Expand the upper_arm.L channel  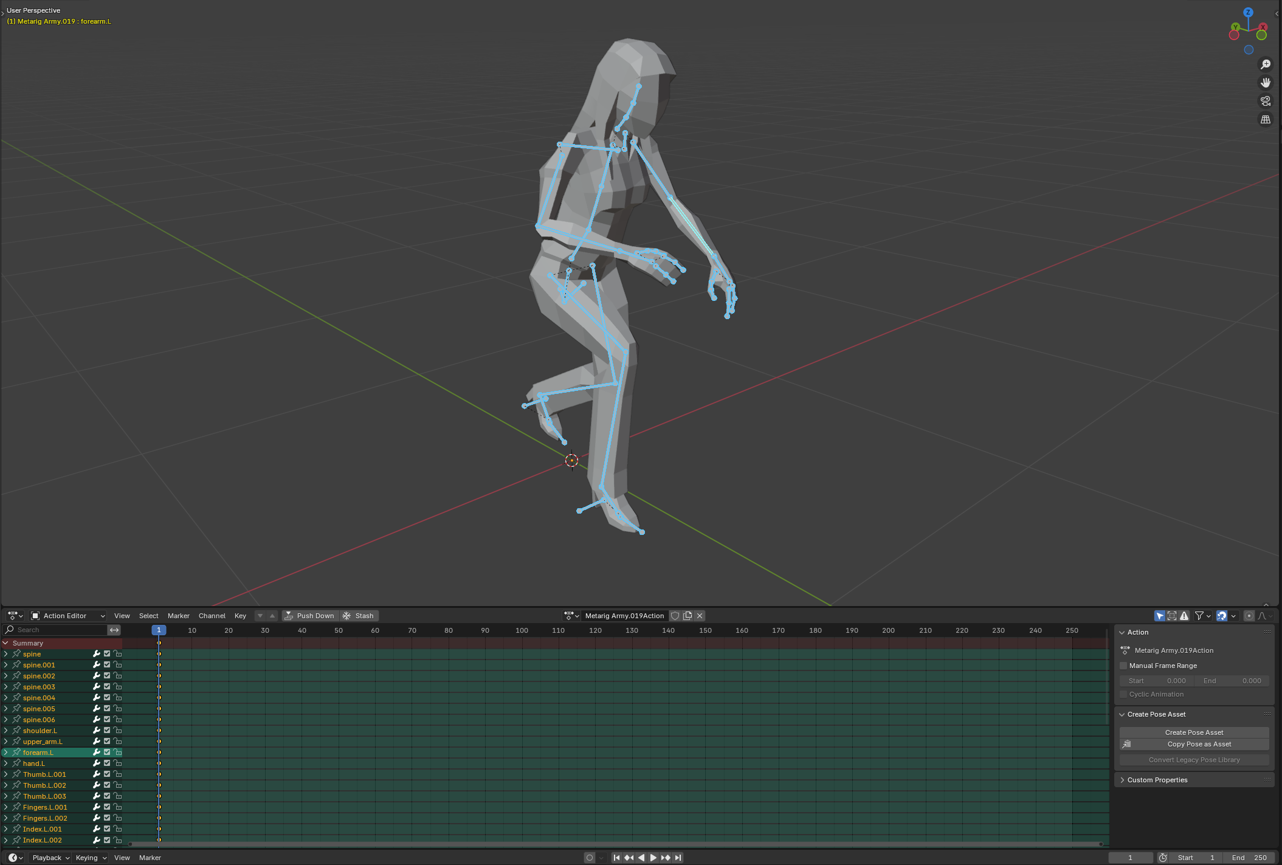pyautogui.click(x=6, y=742)
